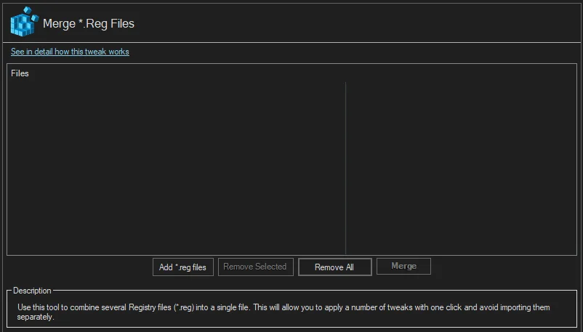Click the Files column header
This screenshot has height=332, width=583.
(x=20, y=73)
